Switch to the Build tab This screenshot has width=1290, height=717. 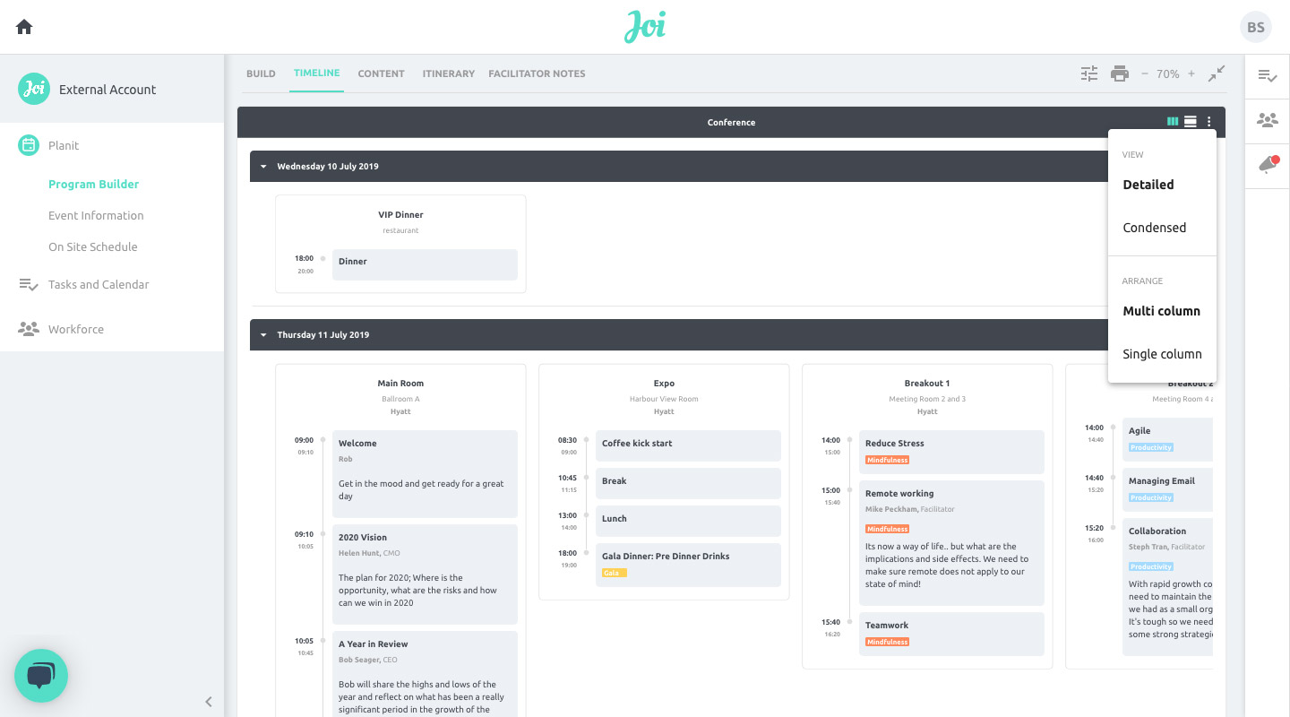(x=261, y=73)
